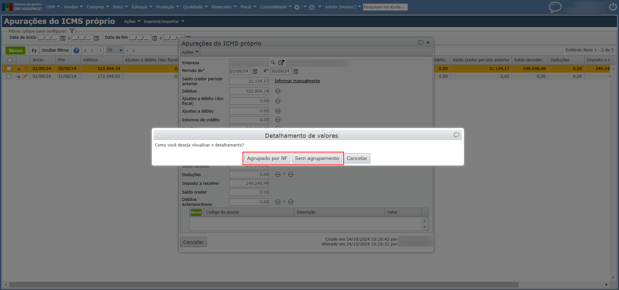This screenshot has width=619, height=290.
Task: Expand the Imprimir/exportar dropdown
Action: [x=164, y=21]
